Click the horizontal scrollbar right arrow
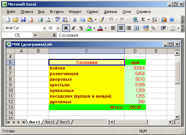The image size is (186, 135). 170,122
